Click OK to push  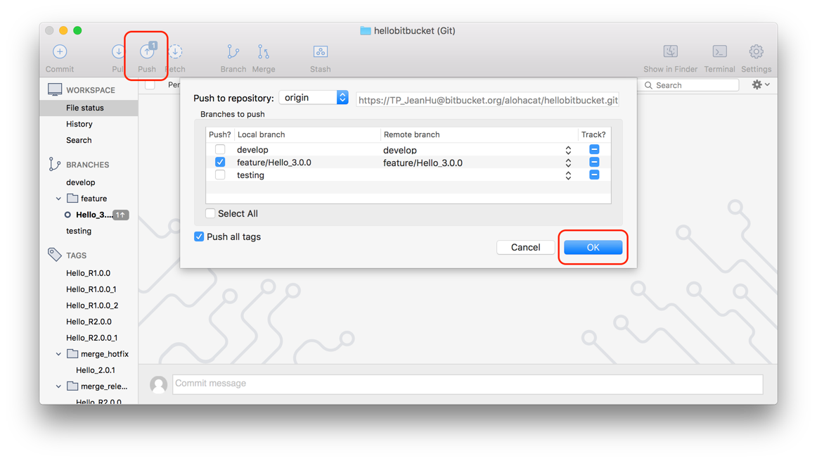coord(593,247)
